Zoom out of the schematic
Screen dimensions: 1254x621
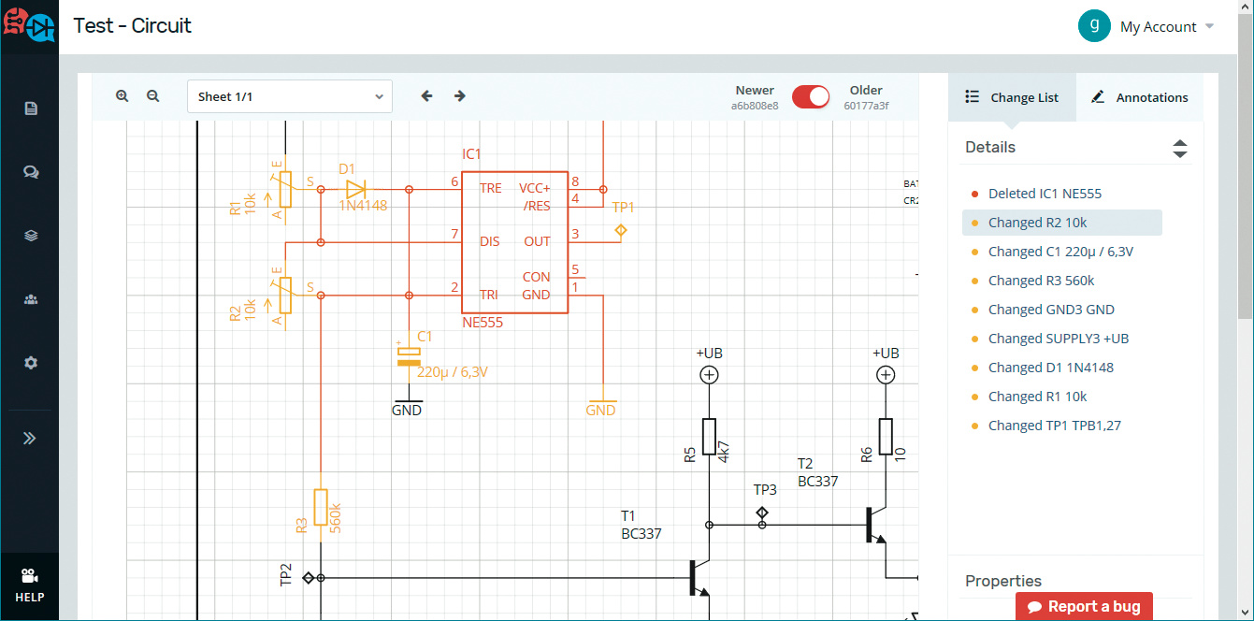click(x=153, y=95)
